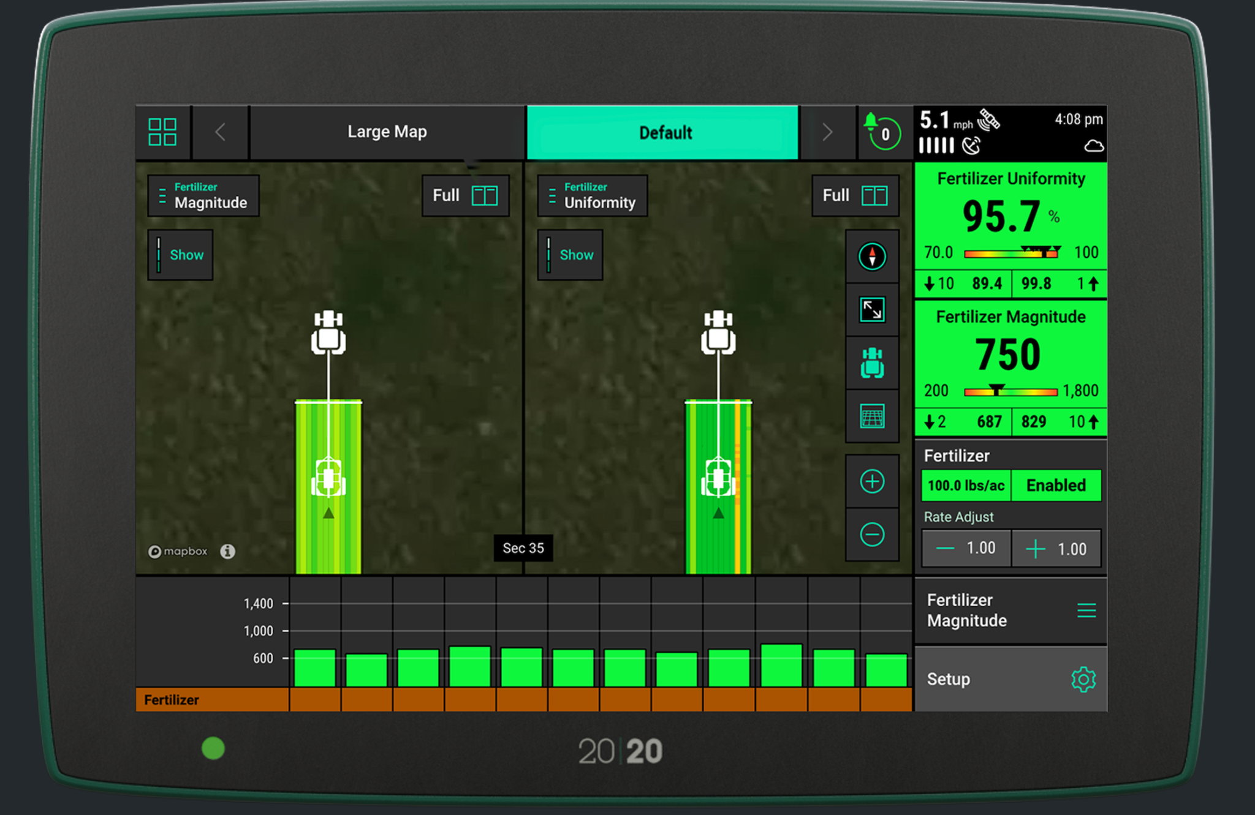The width and height of the screenshot is (1255, 815).
Task: Zoom out with the minus circle icon
Action: point(872,535)
